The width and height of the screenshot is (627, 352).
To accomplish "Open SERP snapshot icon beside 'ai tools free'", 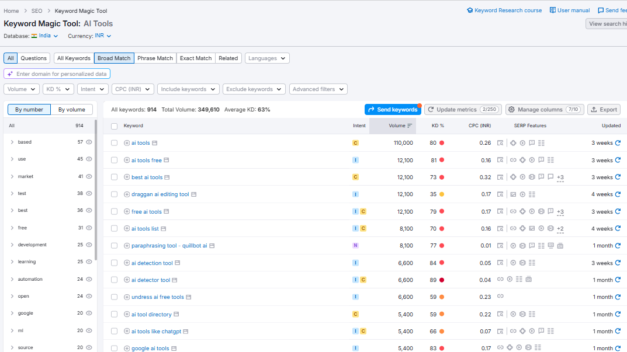I will (x=167, y=160).
